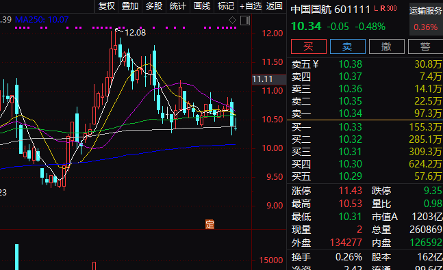443x270 pixels.
Task: Open the 标记 mark tool
Action: pyautogui.click(x=226, y=6)
